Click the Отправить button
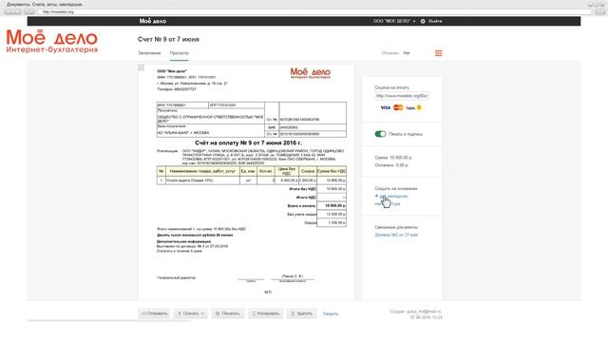Viewport: 608px width, 342px height. coord(154,313)
